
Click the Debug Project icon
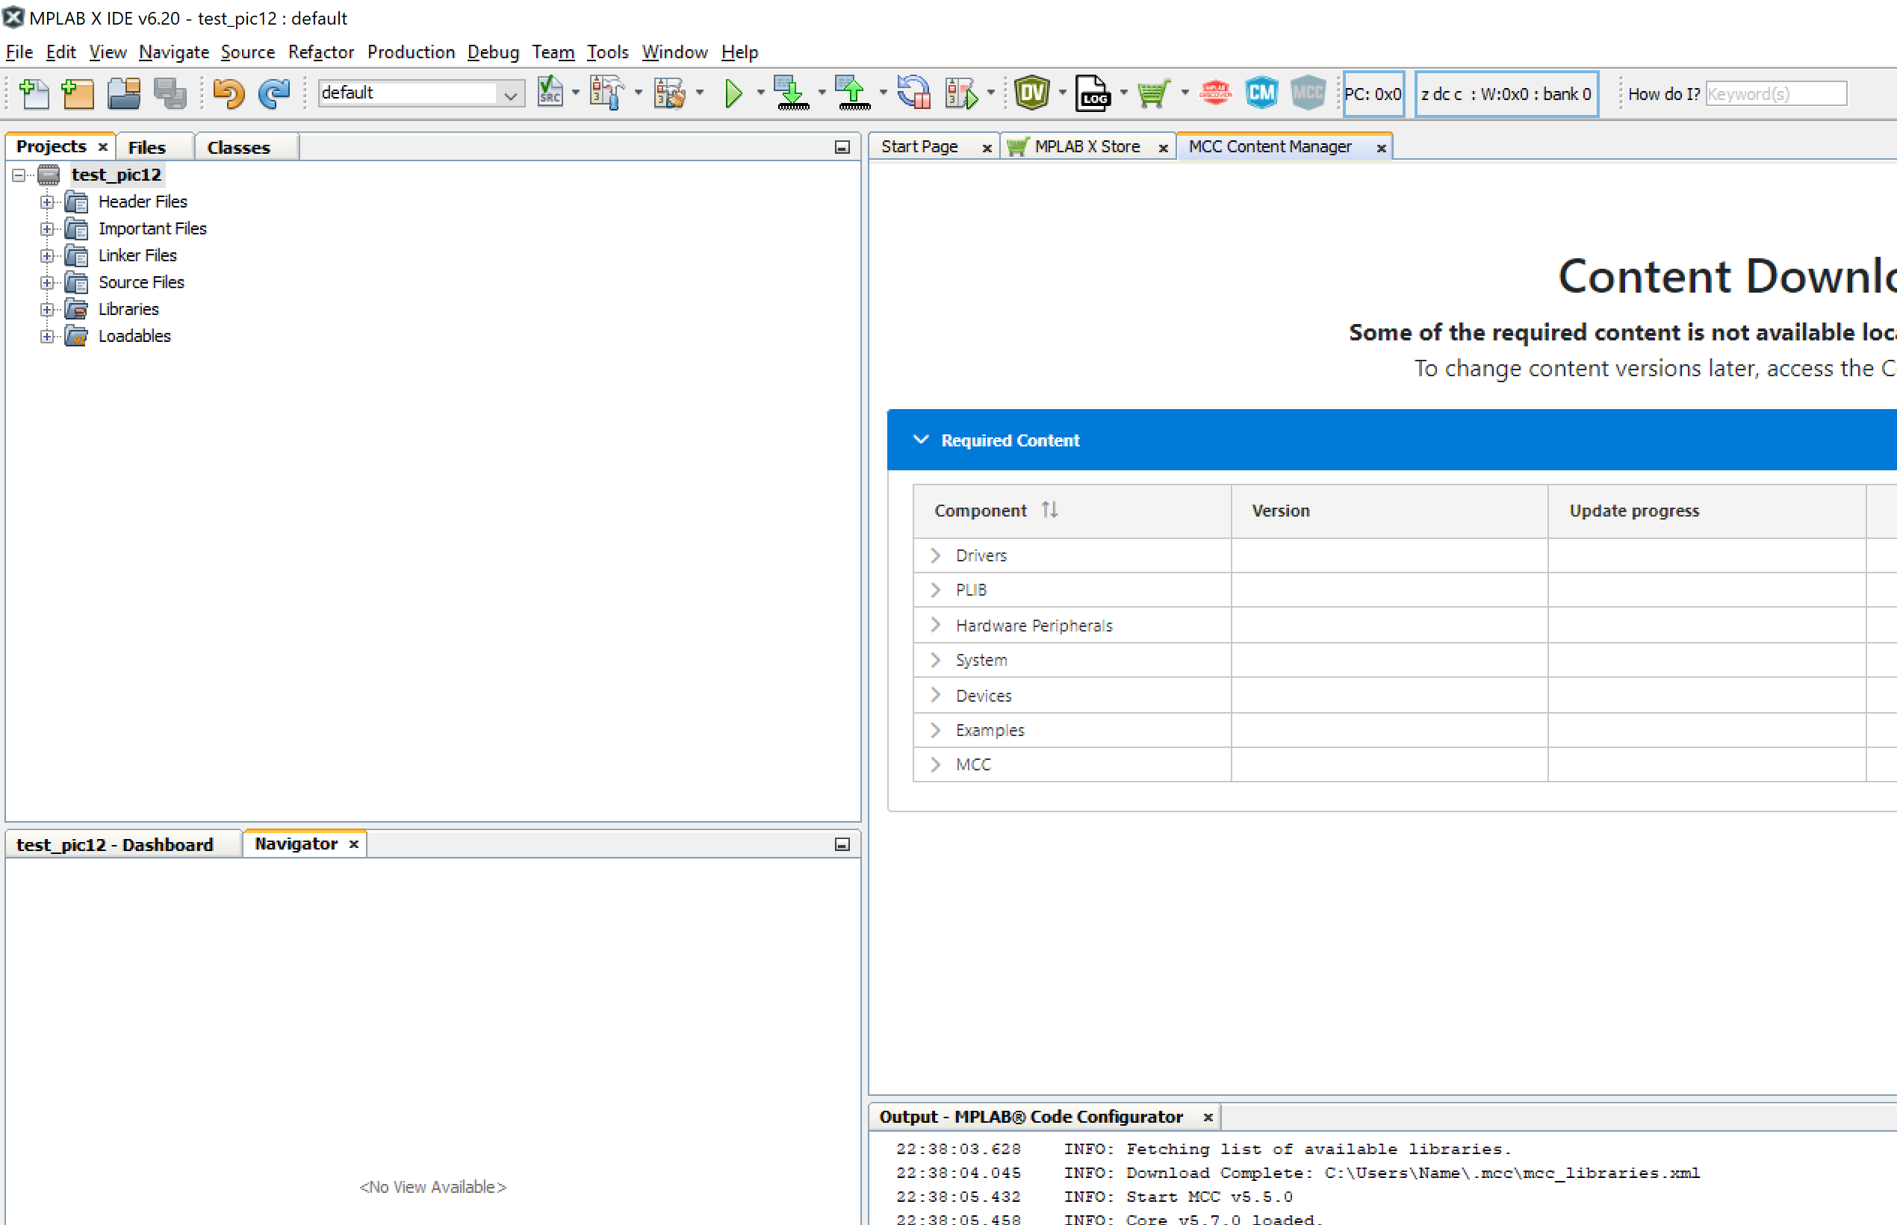[961, 93]
